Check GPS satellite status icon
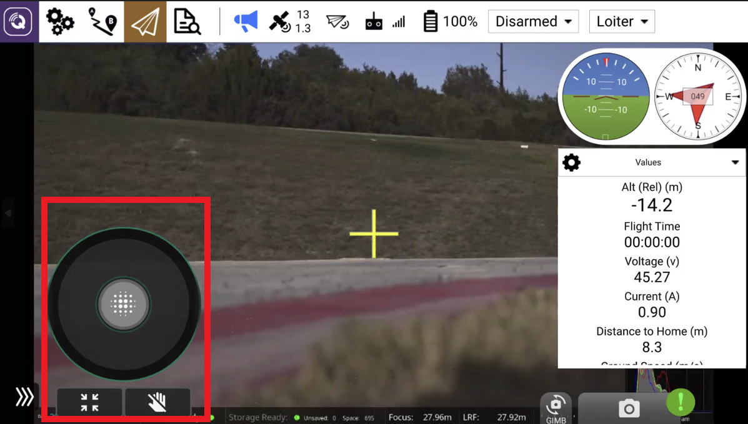Viewport: 748px width, 424px height. click(x=289, y=22)
